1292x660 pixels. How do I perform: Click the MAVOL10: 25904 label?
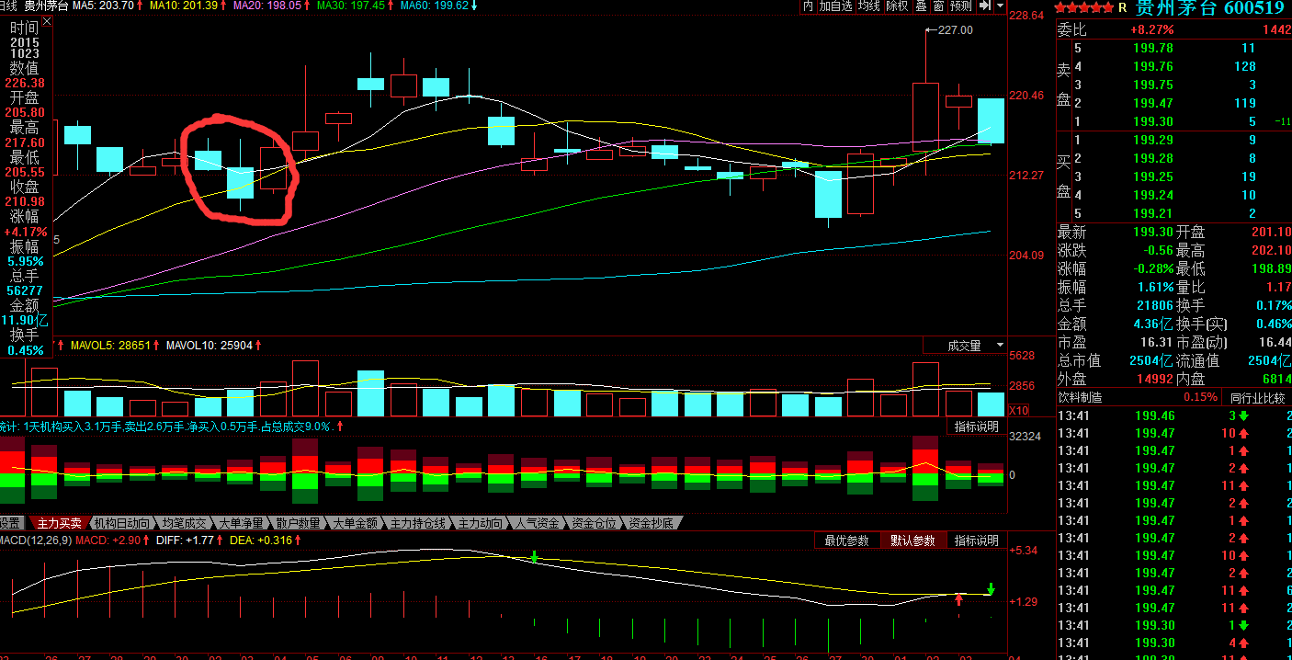[210, 346]
